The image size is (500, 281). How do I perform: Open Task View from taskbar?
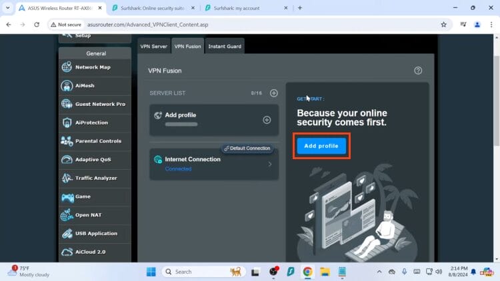[x=255, y=272]
